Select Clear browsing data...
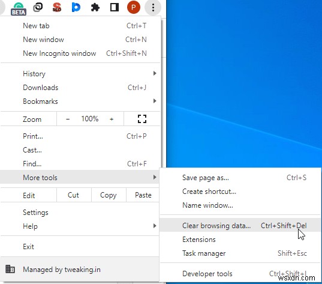The width and height of the screenshot is (322, 284). point(240,225)
